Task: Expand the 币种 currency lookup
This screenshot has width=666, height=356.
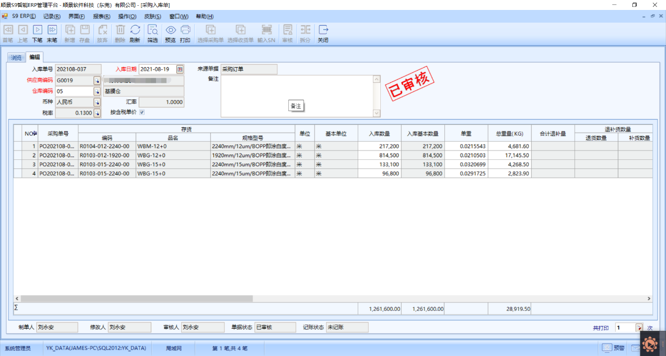Action: pyautogui.click(x=97, y=102)
